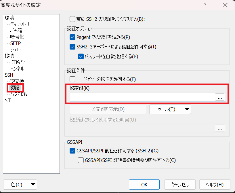Select メモ in the settings tree

coord(8,100)
